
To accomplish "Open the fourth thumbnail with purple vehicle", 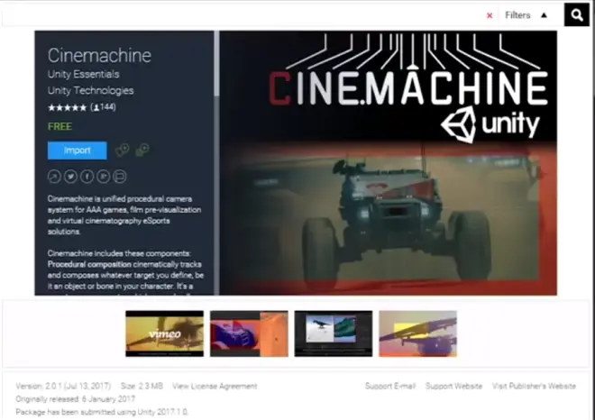I will click(417, 333).
